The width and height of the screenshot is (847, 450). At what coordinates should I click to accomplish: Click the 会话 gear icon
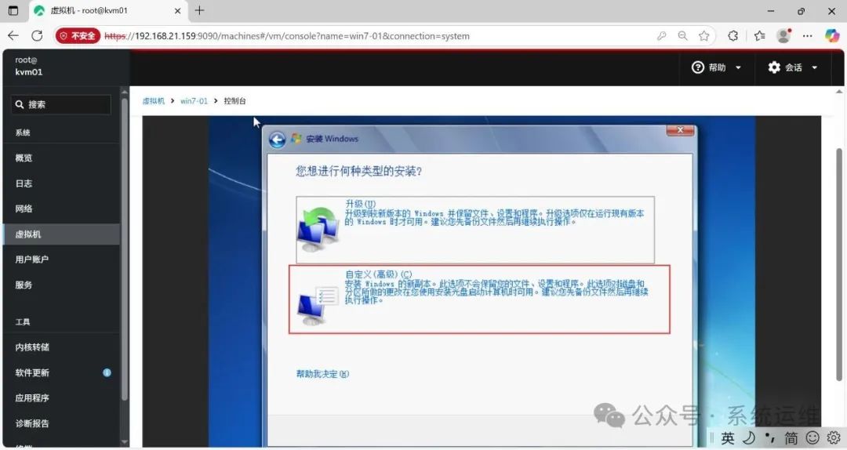point(774,67)
